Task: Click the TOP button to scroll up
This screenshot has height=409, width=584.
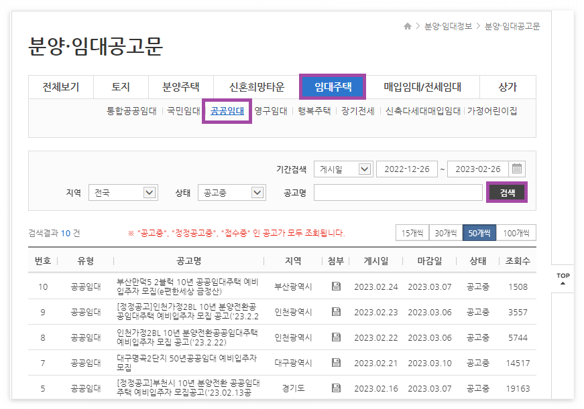Action: tap(563, 277)
